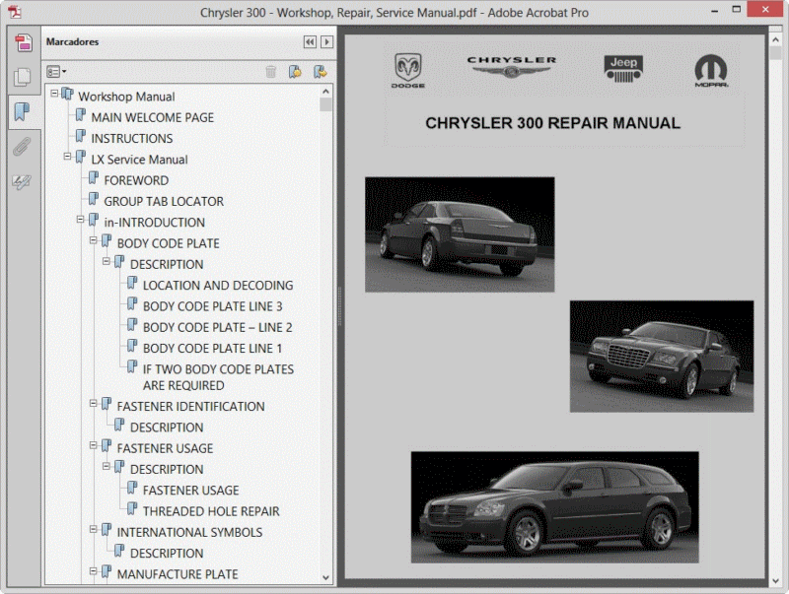Open the Page Thumbnails panel

pyautogui.click(x=23, y=77)
